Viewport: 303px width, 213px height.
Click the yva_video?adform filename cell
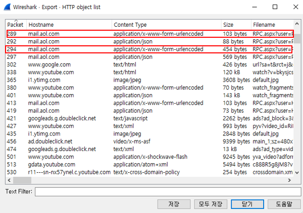click(273, 157)
